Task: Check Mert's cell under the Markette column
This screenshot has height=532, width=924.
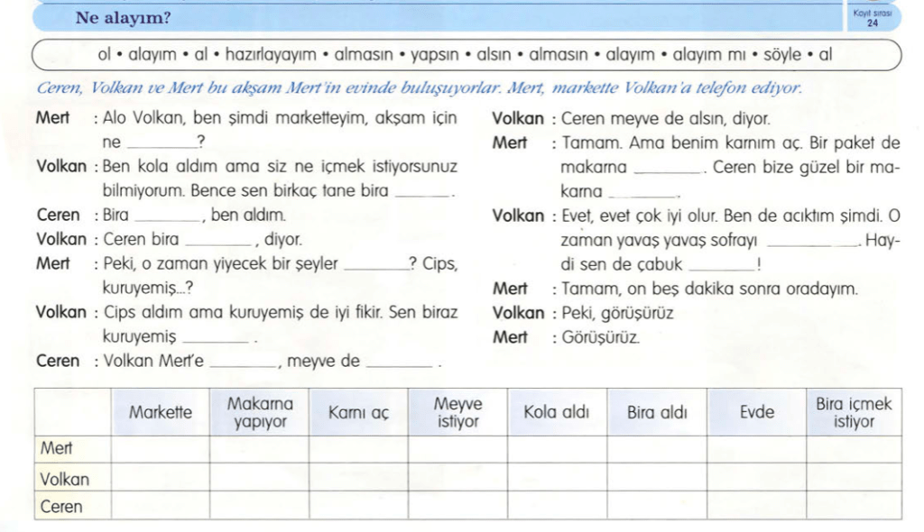Action: [x=161, y=449]
